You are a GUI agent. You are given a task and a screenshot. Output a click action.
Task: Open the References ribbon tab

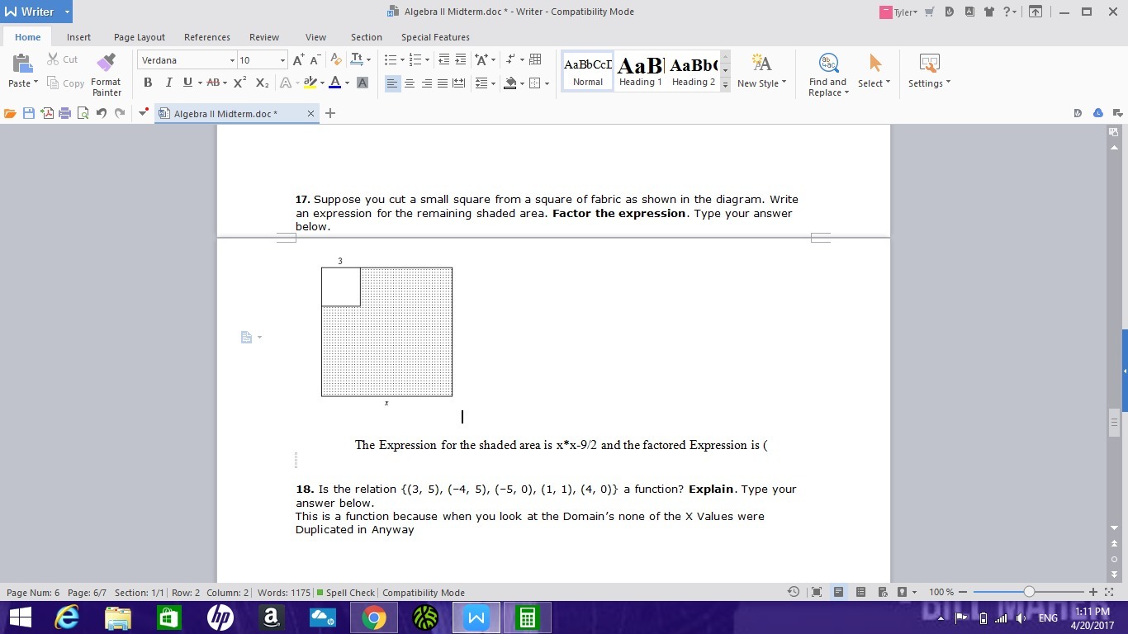click(207, 37)
